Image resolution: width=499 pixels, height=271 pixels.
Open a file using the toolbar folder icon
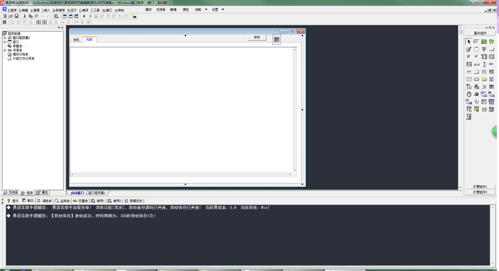[11, 16]
